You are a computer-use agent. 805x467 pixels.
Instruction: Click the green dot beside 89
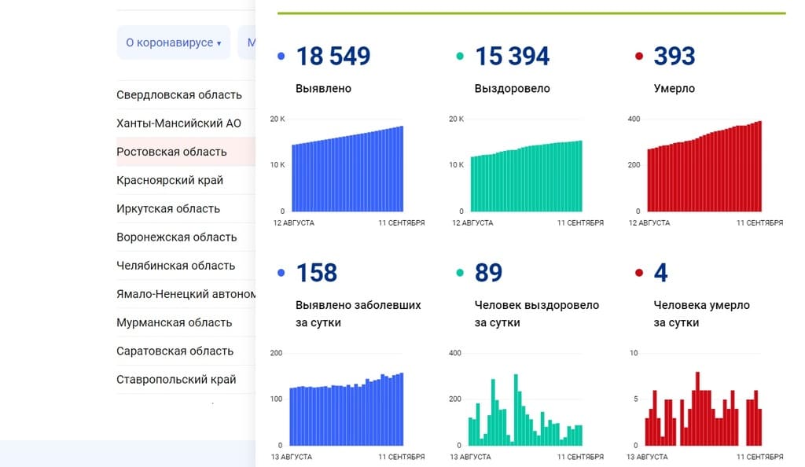(460, 274)
